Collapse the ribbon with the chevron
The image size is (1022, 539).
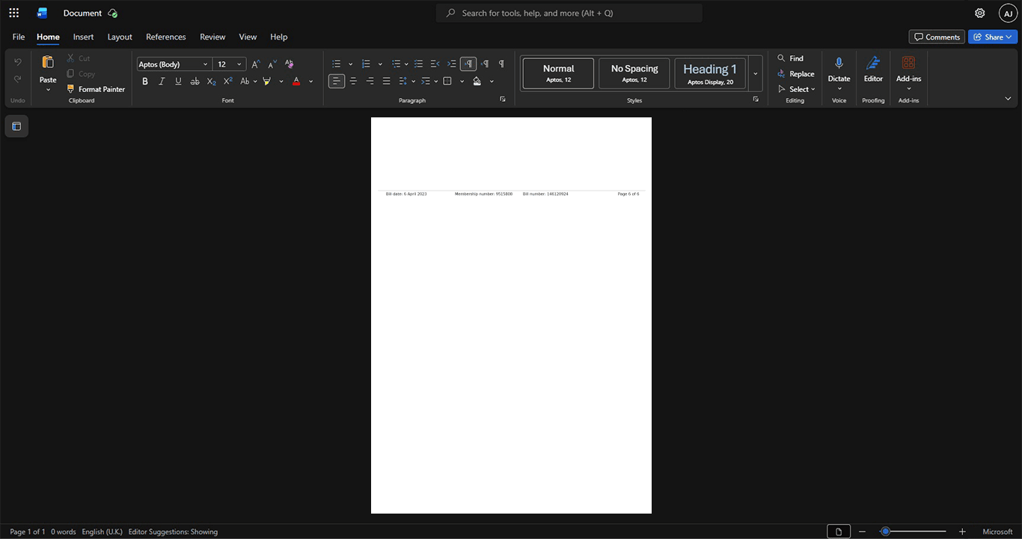tap(1008, 99)
